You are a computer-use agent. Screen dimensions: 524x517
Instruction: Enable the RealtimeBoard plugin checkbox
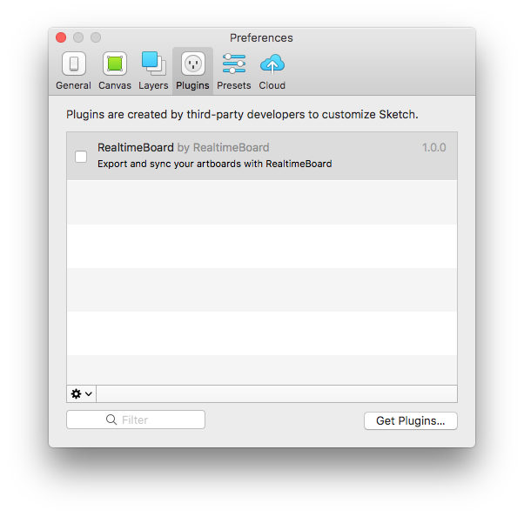point(81,157)
